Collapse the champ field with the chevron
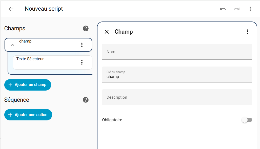The width and height of the screenshot is (260, 149). click(12, 45)
